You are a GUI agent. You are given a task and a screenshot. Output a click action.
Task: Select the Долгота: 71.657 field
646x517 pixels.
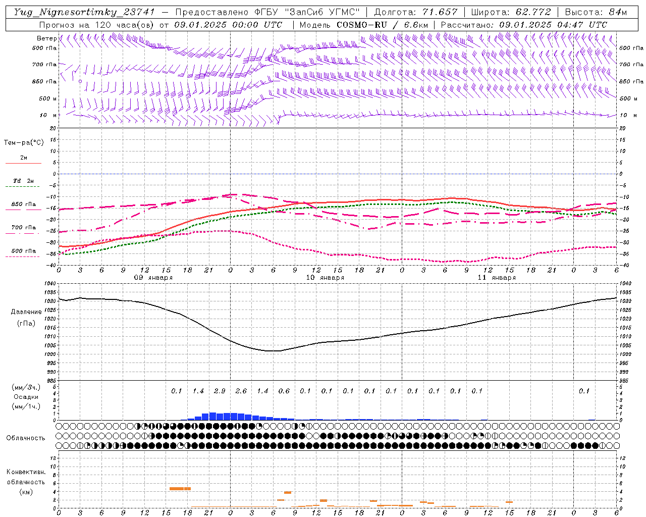pyautogui.click(x=416, y=12)
